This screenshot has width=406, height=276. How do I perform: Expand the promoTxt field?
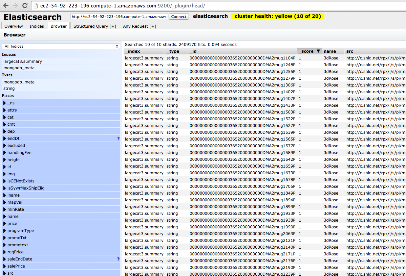[x=4, y=238]
